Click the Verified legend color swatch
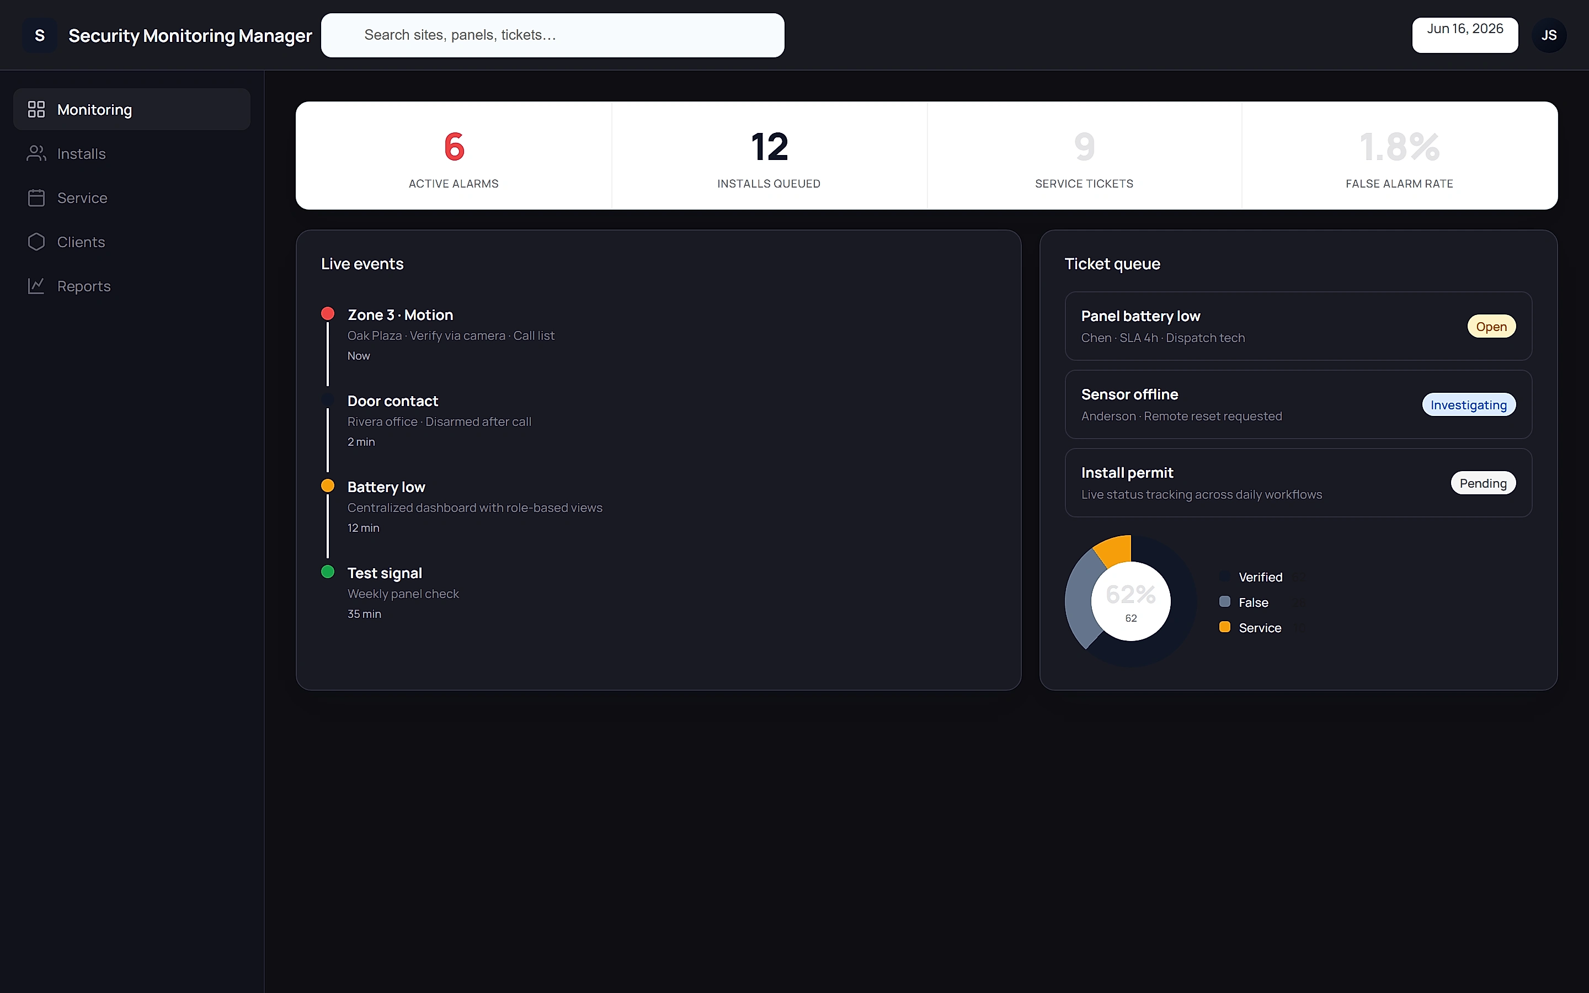The image size is (1589, 993). coord(1225,576)
